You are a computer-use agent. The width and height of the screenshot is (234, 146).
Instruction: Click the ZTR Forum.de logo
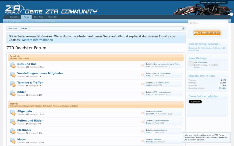point(15,8)
